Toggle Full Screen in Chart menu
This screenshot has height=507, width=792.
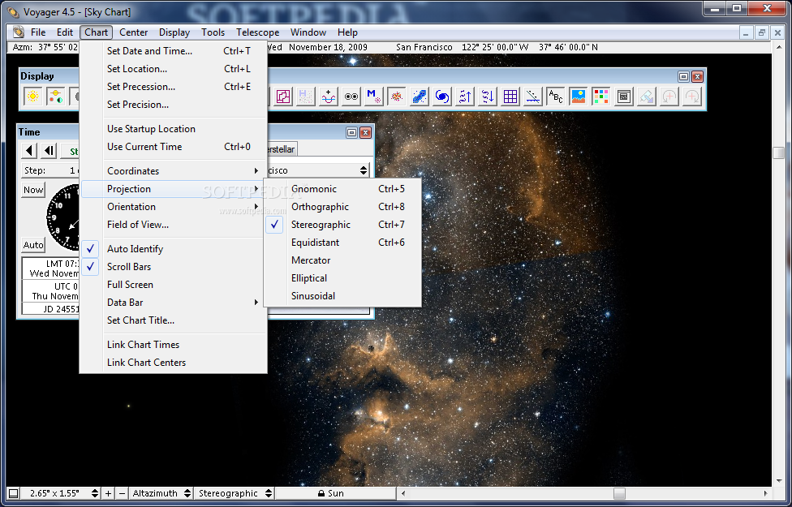[173, 284]
